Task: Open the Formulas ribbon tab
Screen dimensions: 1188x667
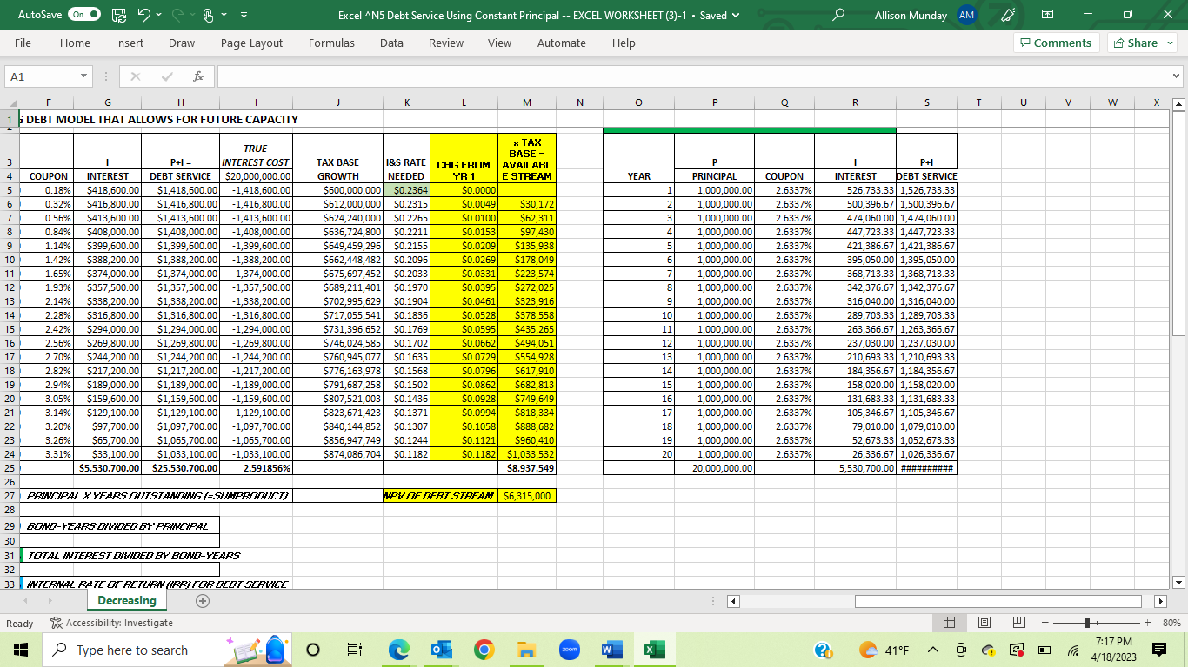Action: (x=331, y=43)
